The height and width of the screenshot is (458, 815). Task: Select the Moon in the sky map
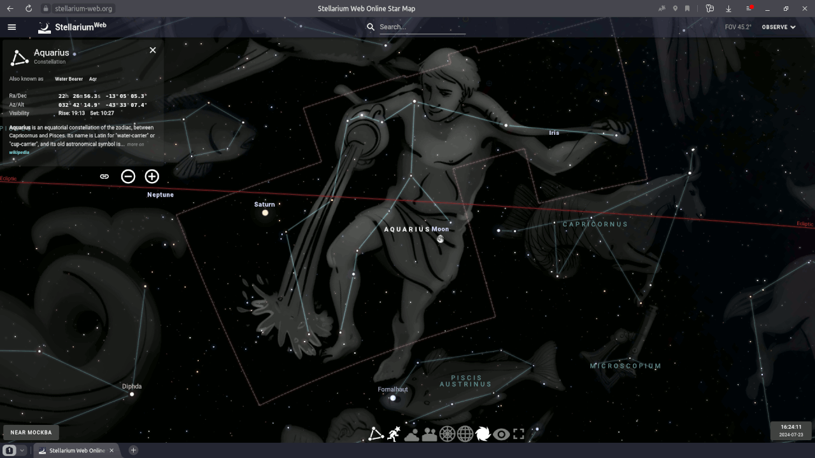point(440,239)
